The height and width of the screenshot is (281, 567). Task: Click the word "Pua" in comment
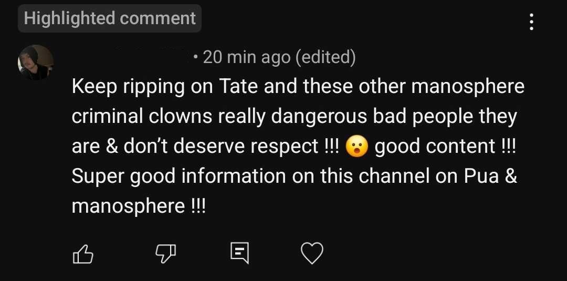481,176
